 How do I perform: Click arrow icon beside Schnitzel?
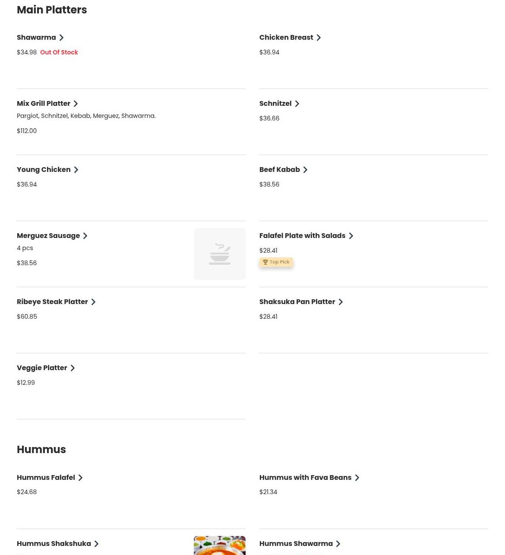(297, 104)
